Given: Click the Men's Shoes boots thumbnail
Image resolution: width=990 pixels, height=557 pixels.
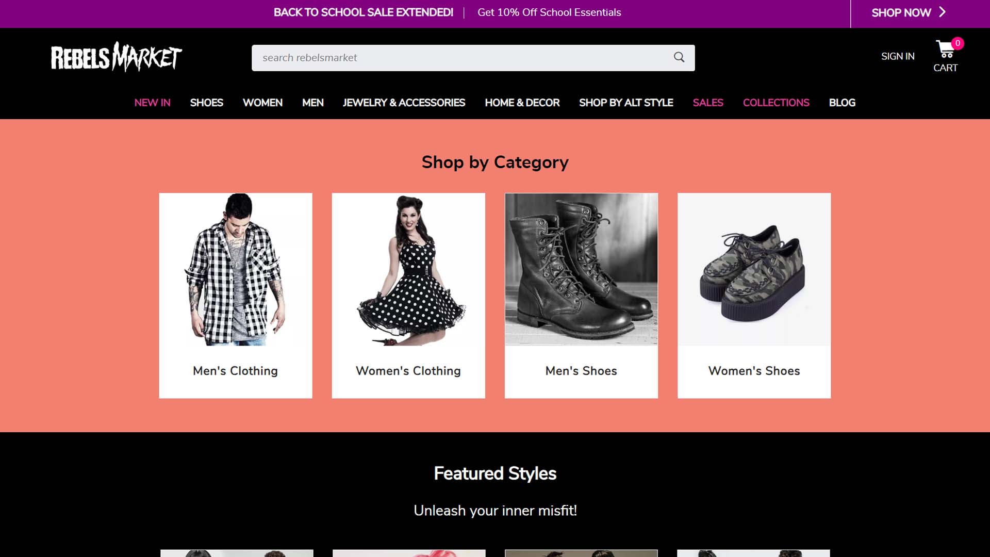Looking at the screenshot, I should (581, 269).
